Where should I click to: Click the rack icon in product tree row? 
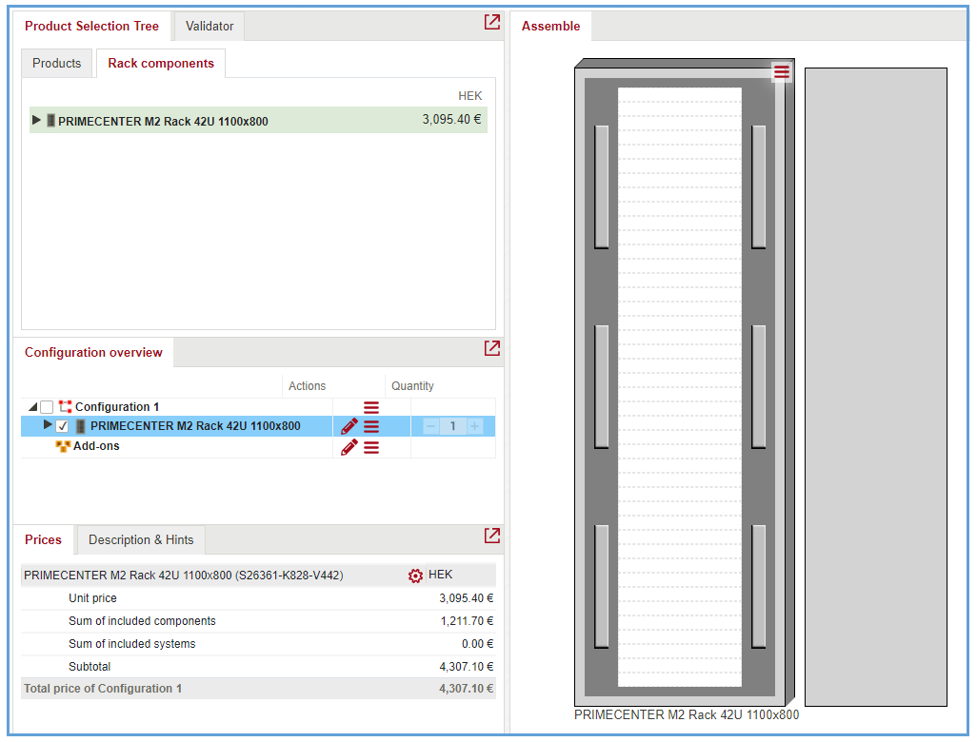click(x=51, y=120)
